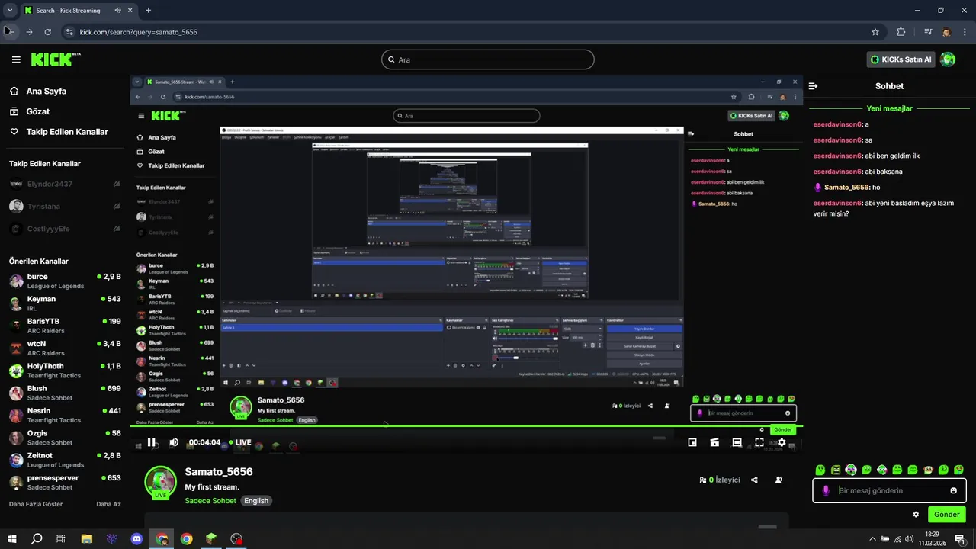
Task: Toggle notifications for Tyristana
Action: click(x=117, y=206)
